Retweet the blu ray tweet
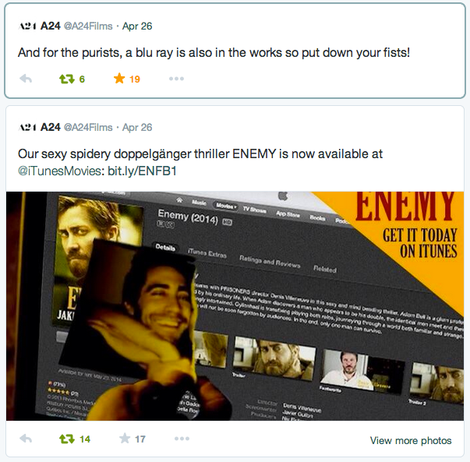The height and width of the screenshot is (462, 470). (67, 79)
